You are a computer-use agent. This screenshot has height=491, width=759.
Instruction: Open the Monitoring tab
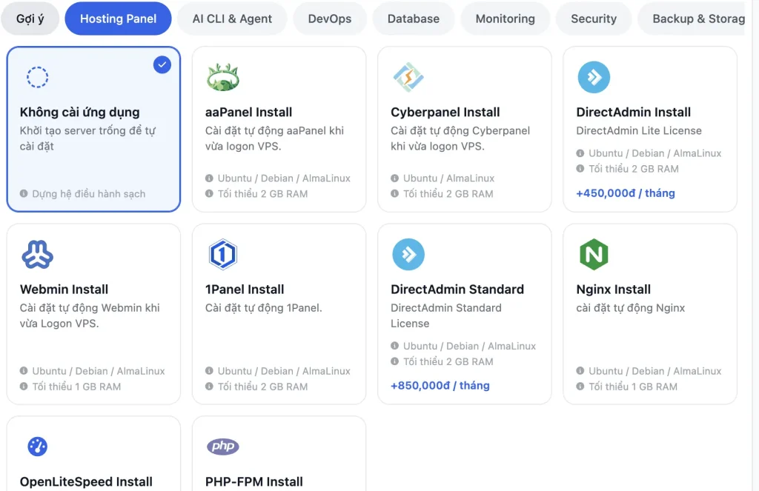(x=505, y=19)
